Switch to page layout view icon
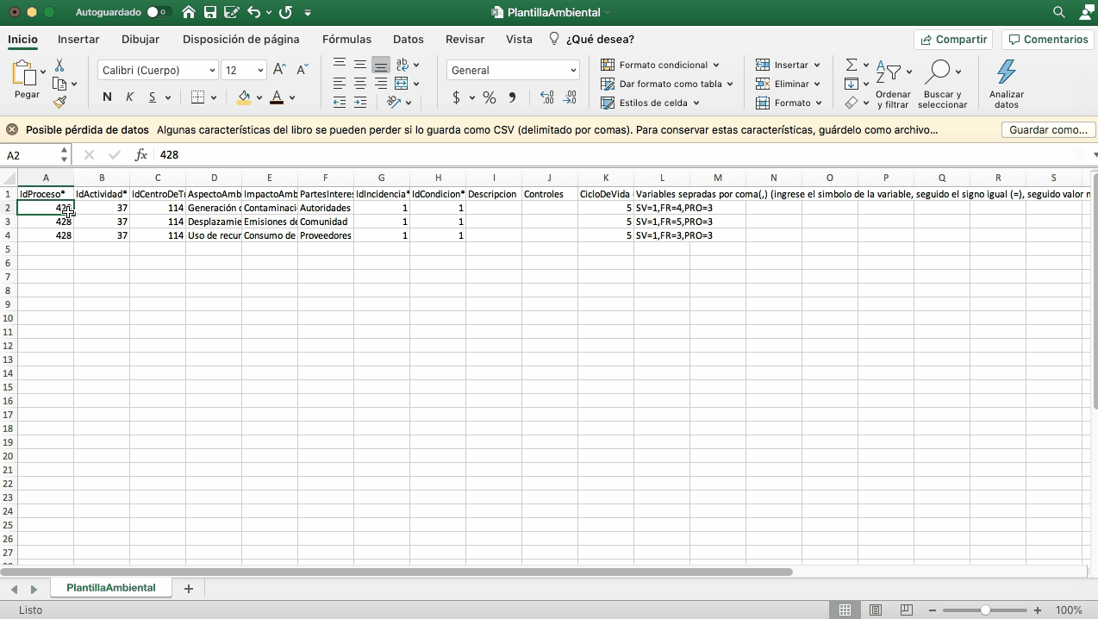Viewport: 1098px width, 619px height. pos(876,610)
